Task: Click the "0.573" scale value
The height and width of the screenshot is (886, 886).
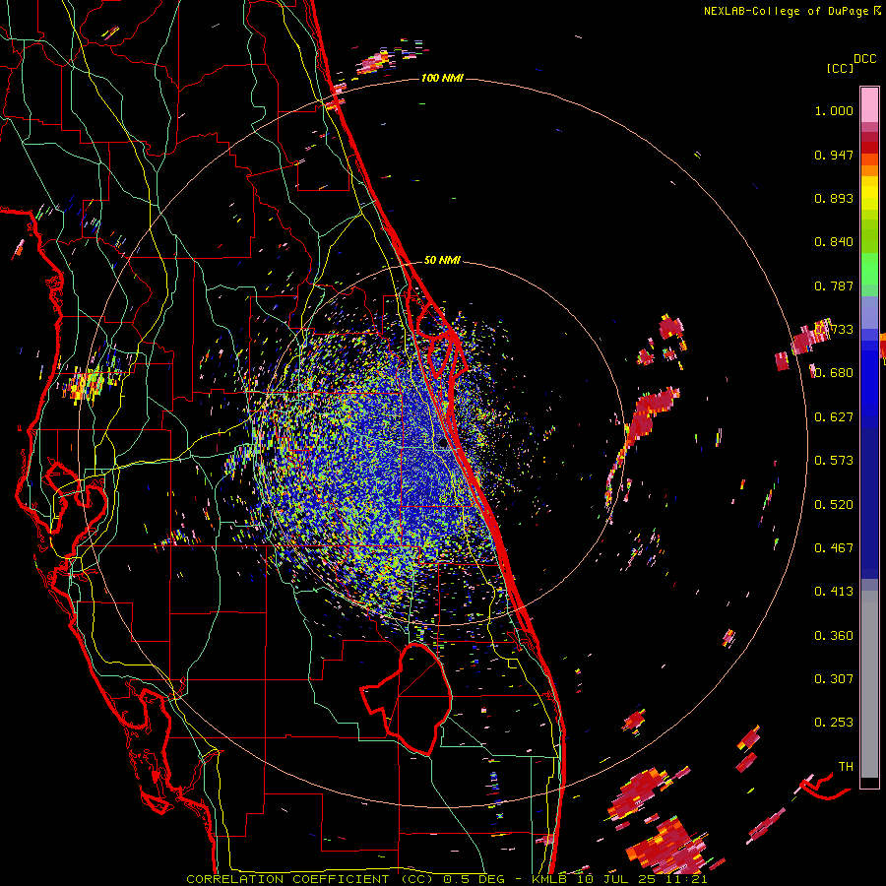Action: pyautogui.click(x=834, y=461)
